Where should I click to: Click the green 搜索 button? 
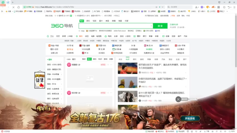click(160, 26)
